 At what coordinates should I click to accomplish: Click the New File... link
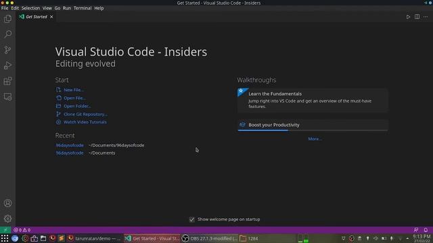[x=73, y=90]
